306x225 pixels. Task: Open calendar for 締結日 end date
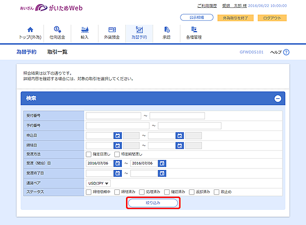click(x=180, y=146)
